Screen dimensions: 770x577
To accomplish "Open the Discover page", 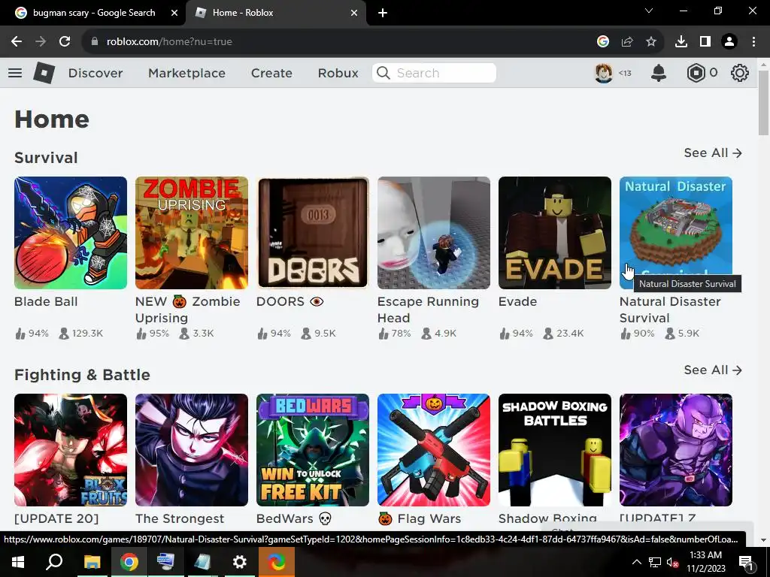I will (95, 73).
